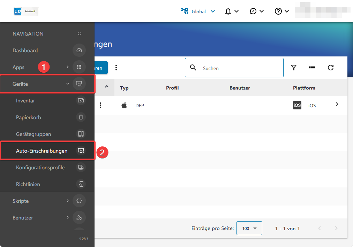Open Benutzer in the navigation
Screen dimensions: 353x247
tap(23, 218)
